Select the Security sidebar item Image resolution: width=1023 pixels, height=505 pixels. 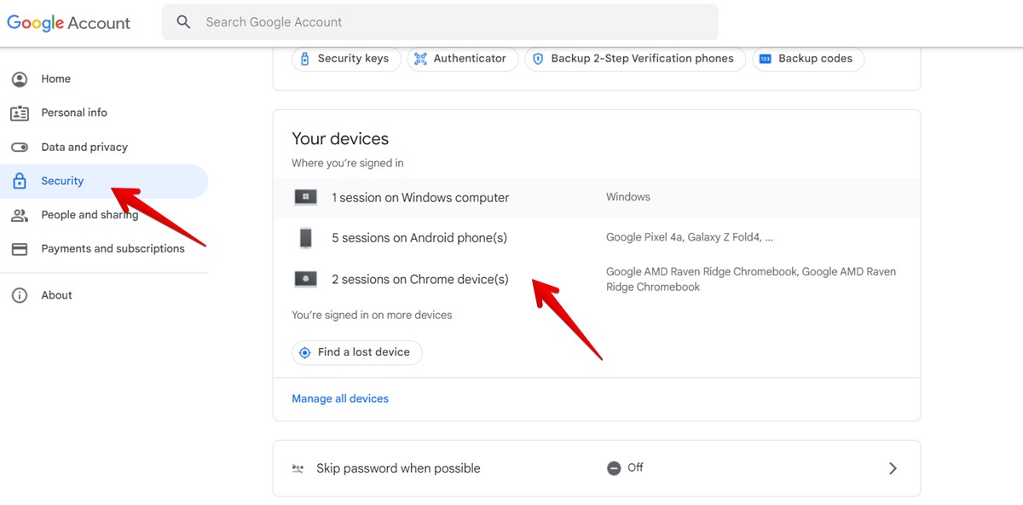(x=61, y=181)
